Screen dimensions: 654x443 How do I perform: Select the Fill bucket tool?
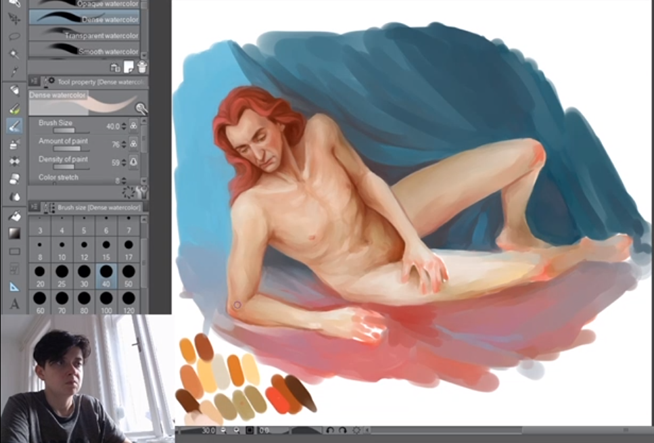[x=15, y=216]
